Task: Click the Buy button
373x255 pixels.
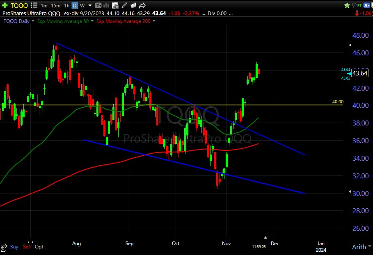Action: click(x=14, y=247)
